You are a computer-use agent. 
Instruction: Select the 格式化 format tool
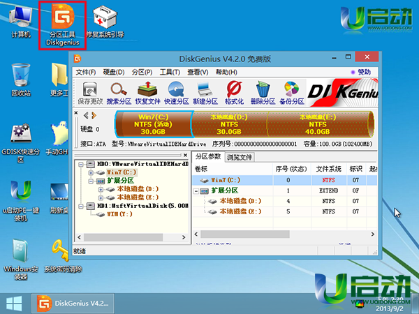234,94
